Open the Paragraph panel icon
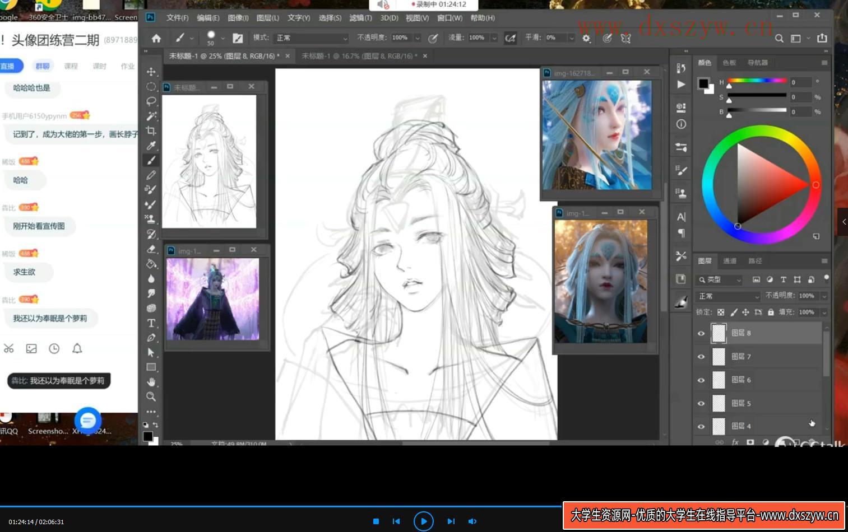848x532 pixels. point(681,233)
